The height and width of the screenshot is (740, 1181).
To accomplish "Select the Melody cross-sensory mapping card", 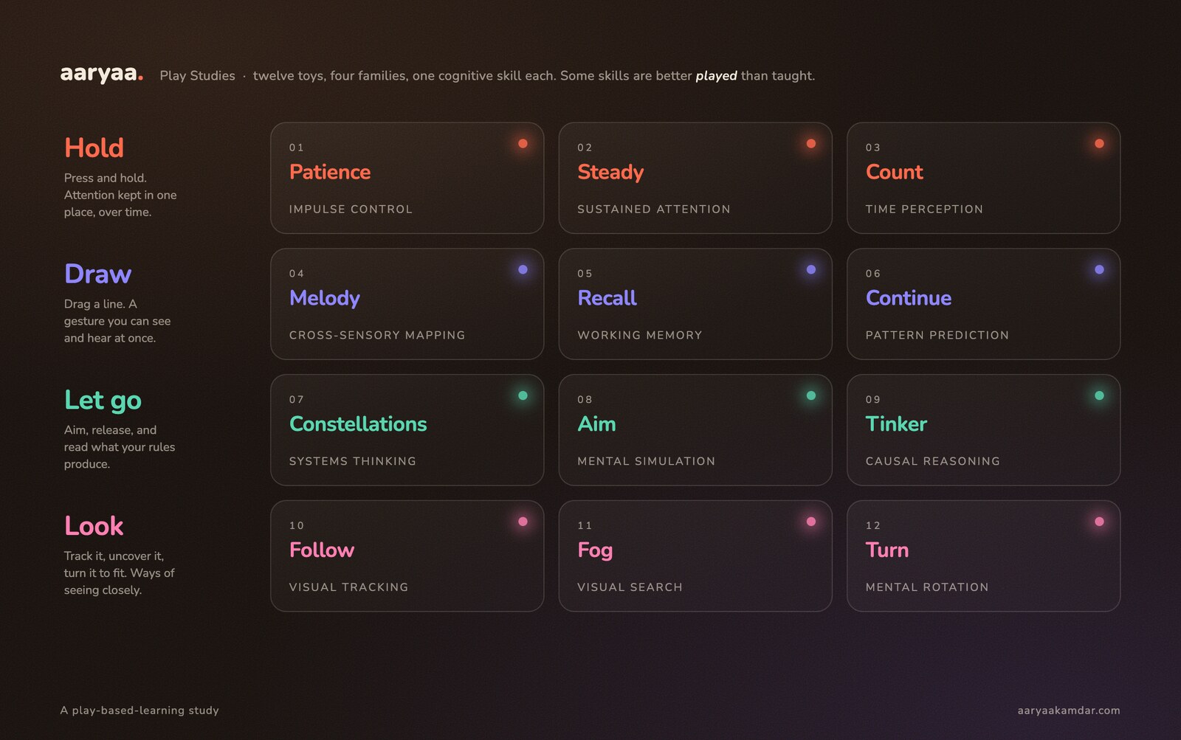I will (x=407, y=304).
